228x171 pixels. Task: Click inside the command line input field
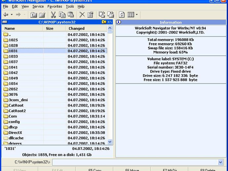tap(135, 162)
